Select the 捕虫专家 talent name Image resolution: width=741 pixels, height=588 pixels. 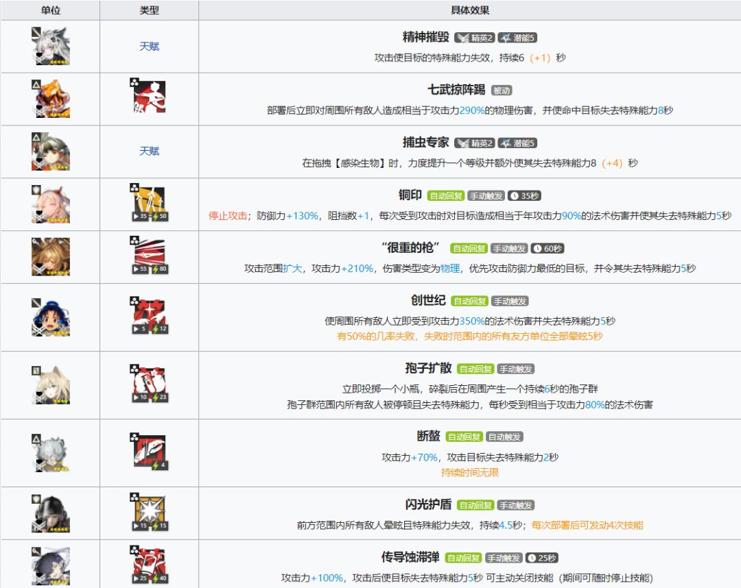point(426,142)
